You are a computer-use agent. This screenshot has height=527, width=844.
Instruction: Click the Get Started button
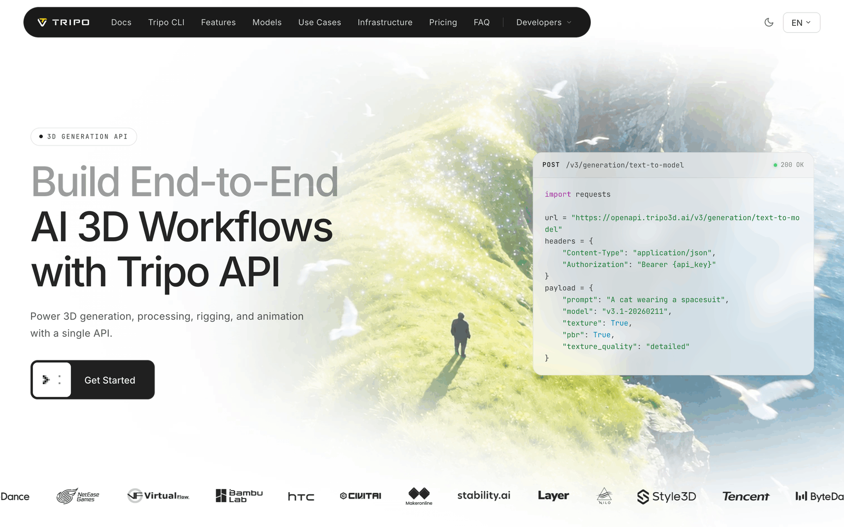92,379
